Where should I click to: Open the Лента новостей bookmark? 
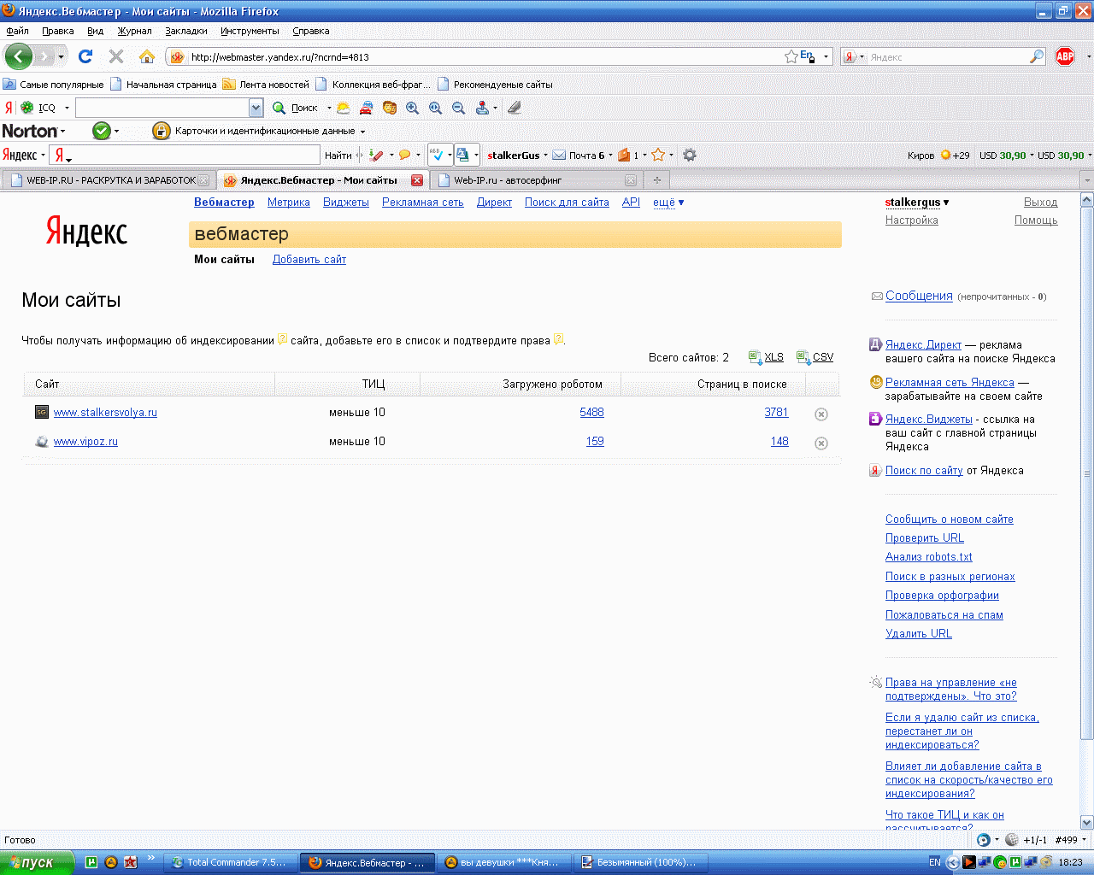pyautogui.click(x=266, y=85)
